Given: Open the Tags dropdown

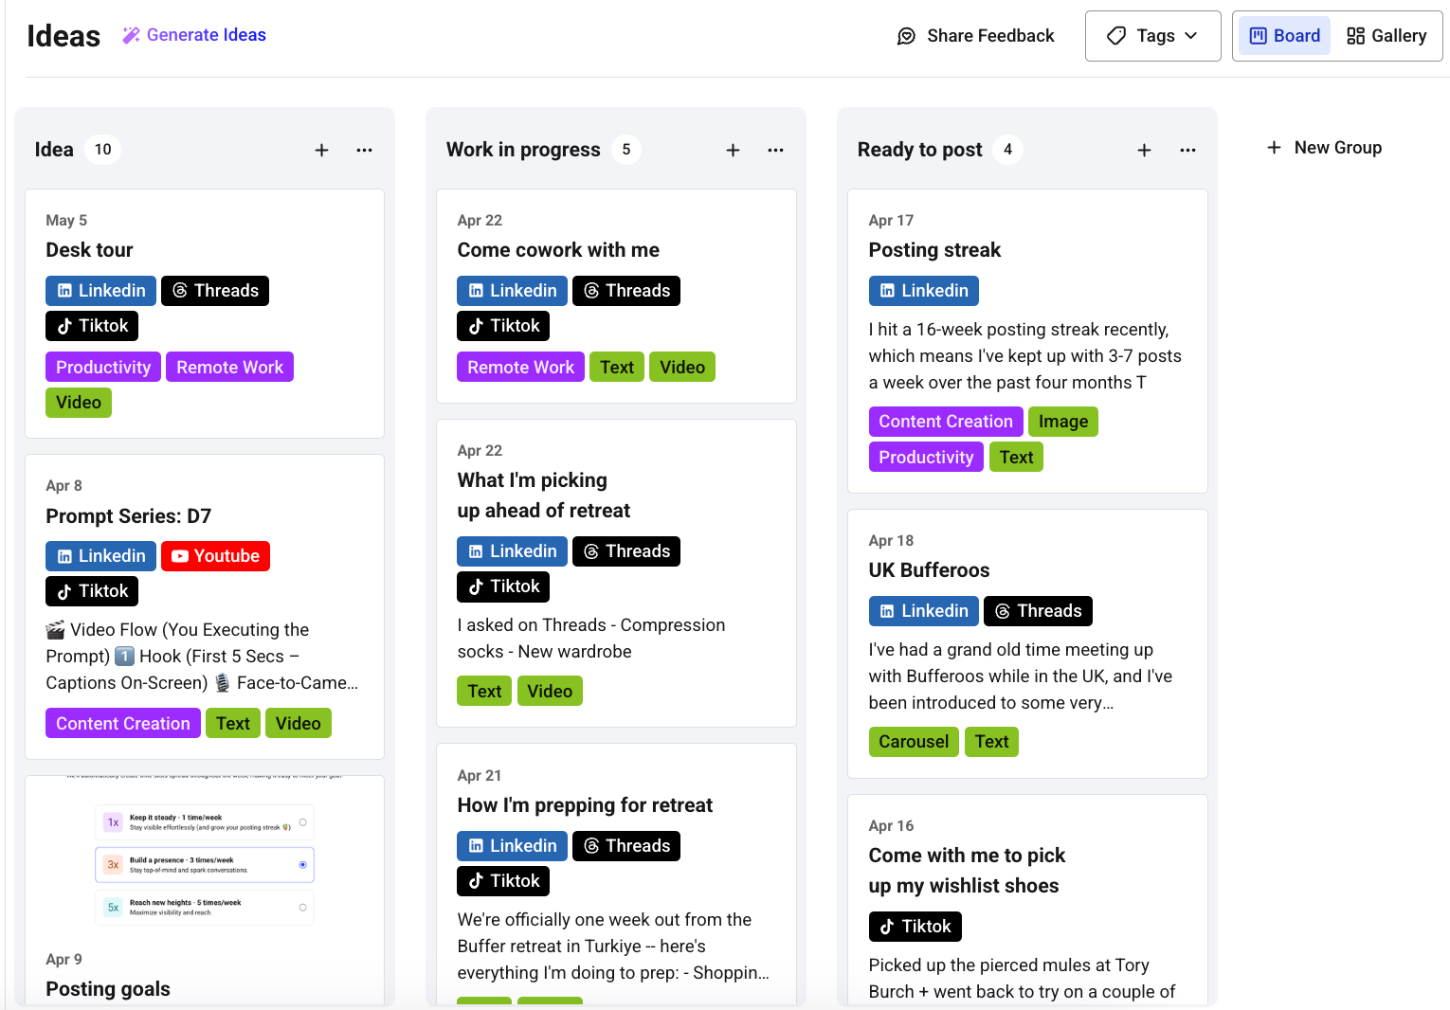Looking at the screenshot, I should [1152, 36].
